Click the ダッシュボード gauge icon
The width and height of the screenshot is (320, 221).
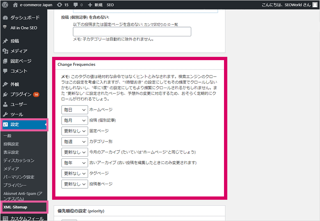tap(5, 18)
